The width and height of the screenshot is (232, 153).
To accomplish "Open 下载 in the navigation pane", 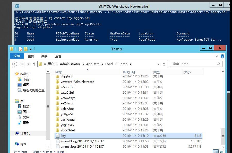I will [26, 79].
